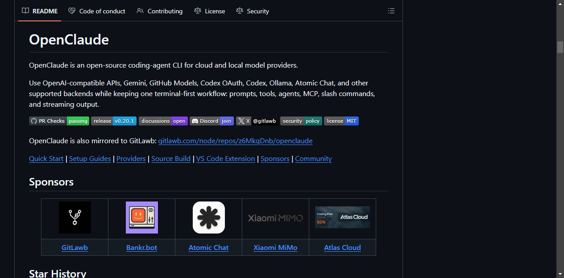This screenshot has width=564, height=278.
Task: Open the Xiaomi MiMo sponsor text link
Action: (275, 248)
